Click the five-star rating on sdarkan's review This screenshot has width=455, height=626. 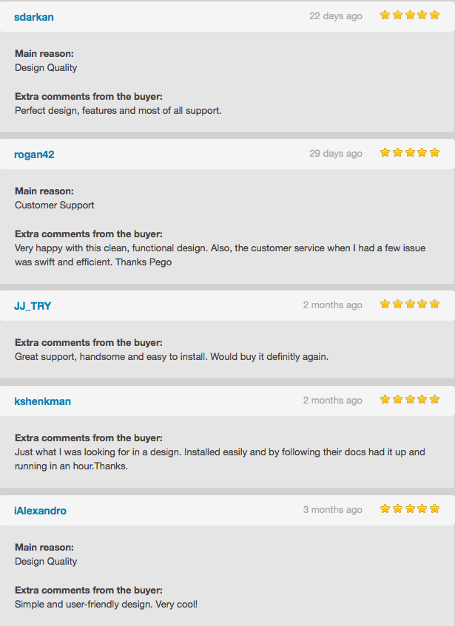tap(410, 15)
